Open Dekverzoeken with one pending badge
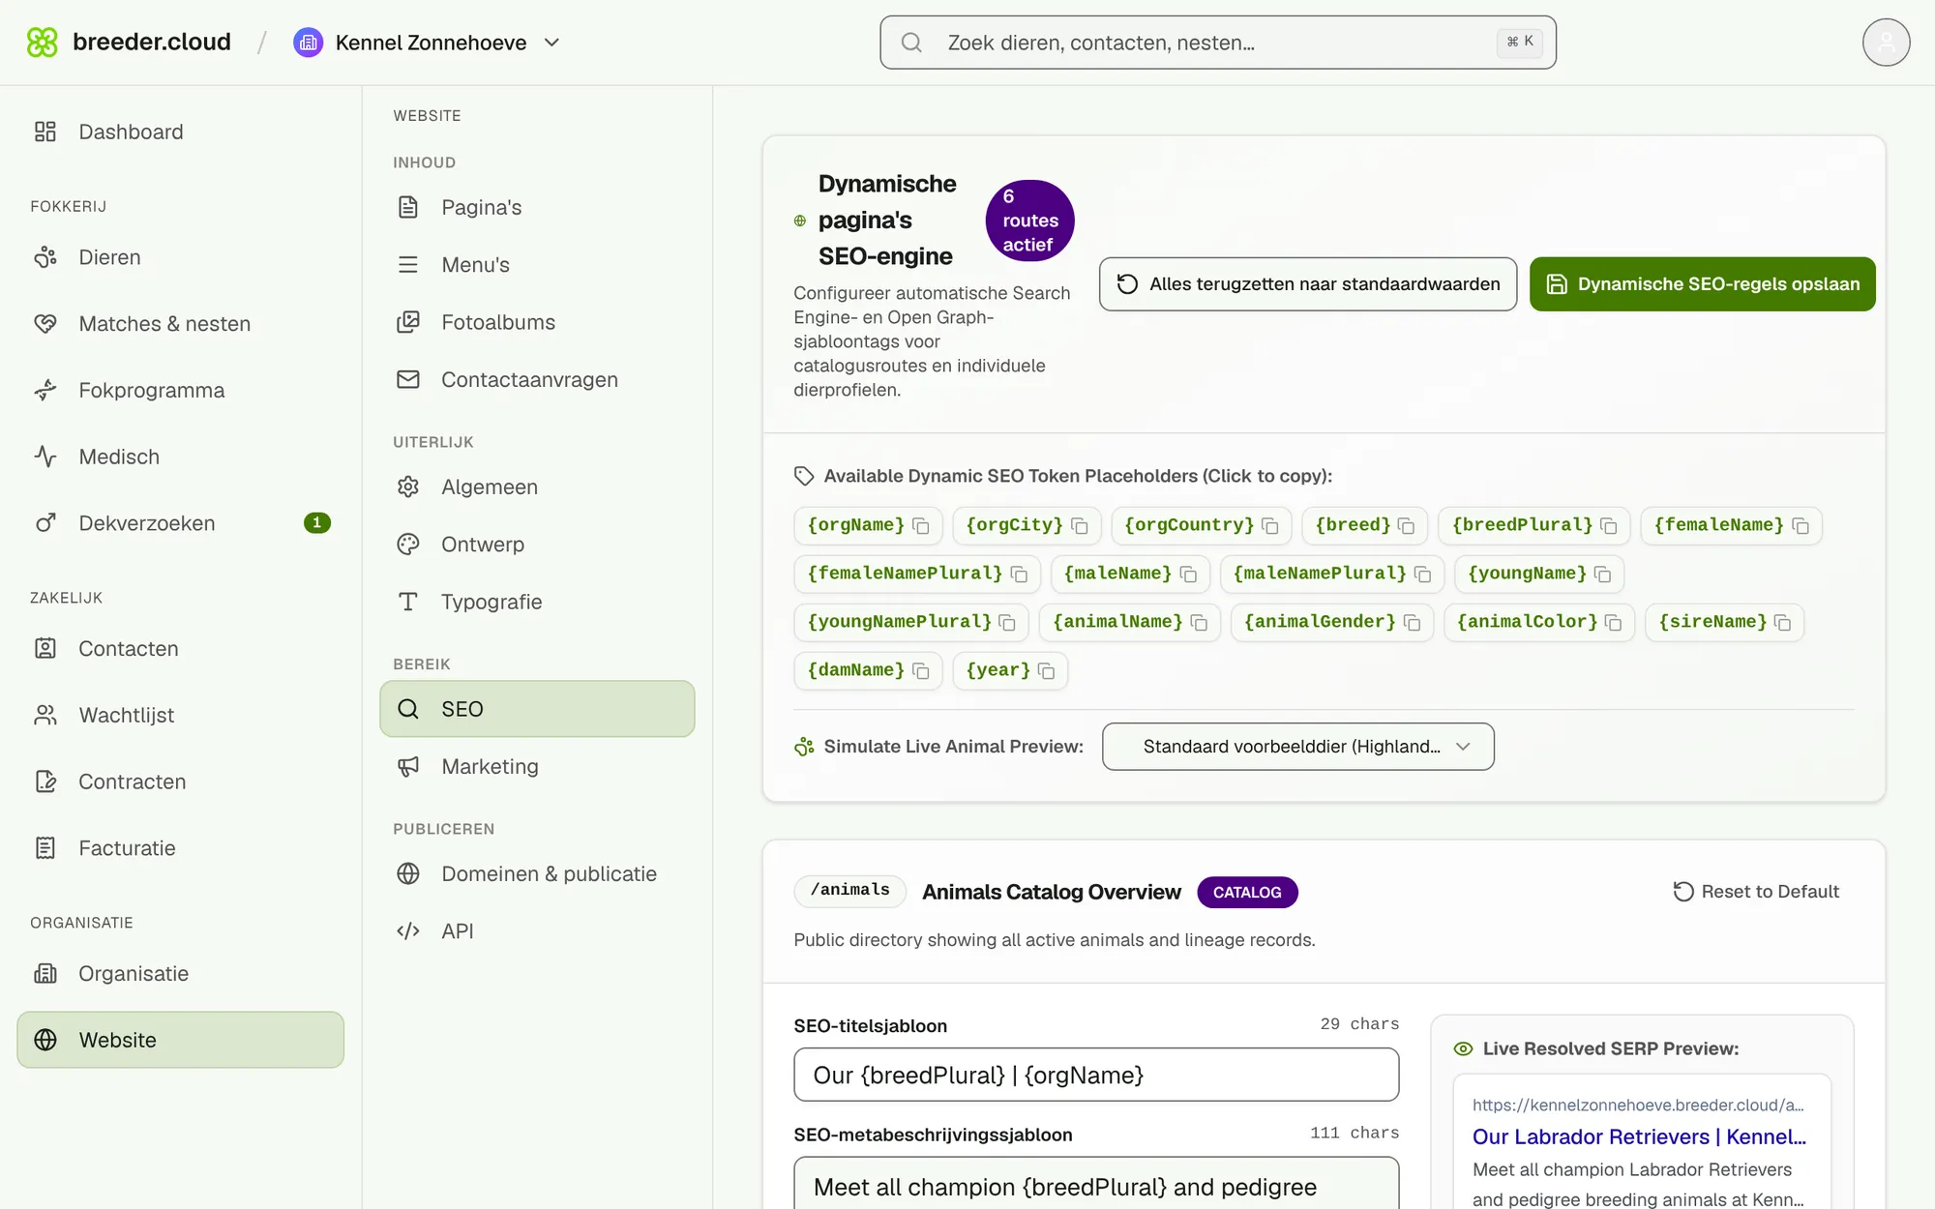The image size is (1935, 1209). click(x=180, y=523)
